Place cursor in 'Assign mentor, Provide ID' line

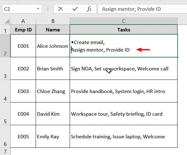[x=100, y=50]
